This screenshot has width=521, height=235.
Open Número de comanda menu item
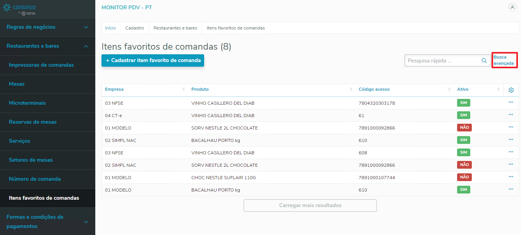tap(48, 179)
